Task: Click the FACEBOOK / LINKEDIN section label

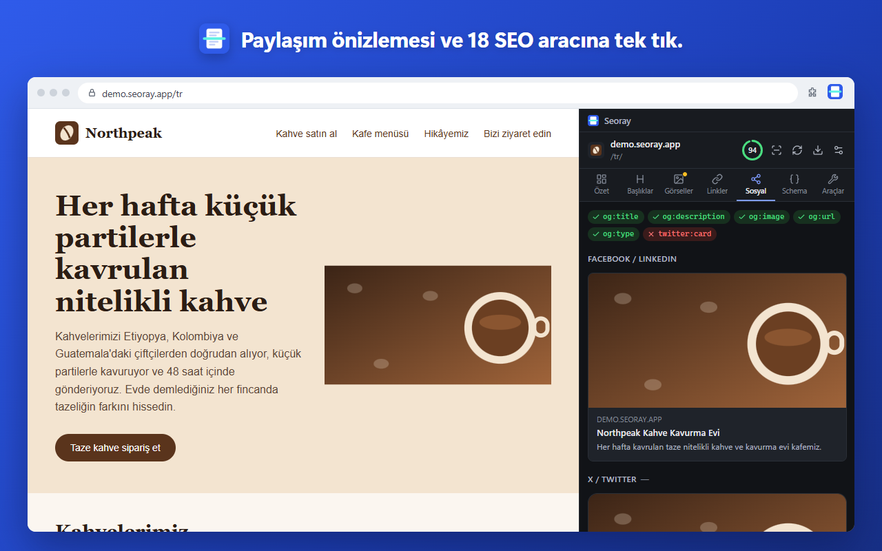Action: [632, 259]
